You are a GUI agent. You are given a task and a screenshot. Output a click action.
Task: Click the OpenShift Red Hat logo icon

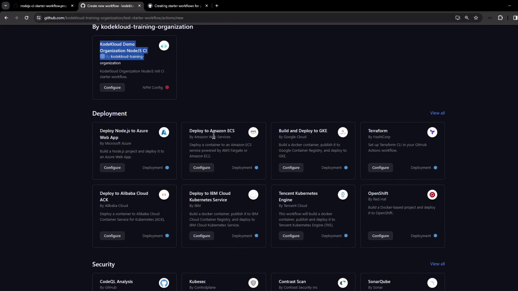tap(432, 195)
